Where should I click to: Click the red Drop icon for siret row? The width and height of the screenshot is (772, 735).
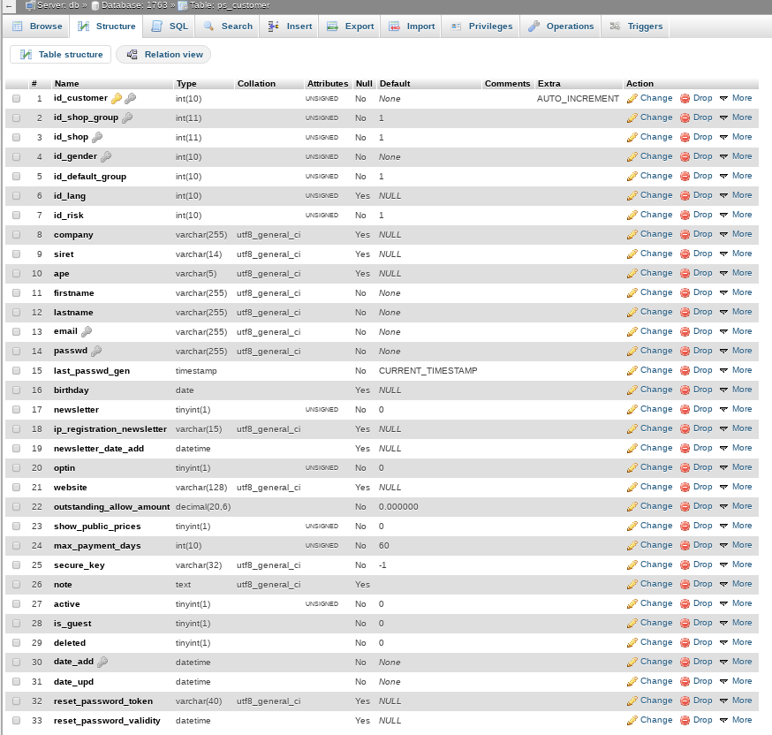pyautogui.click(x=685, y=254)
